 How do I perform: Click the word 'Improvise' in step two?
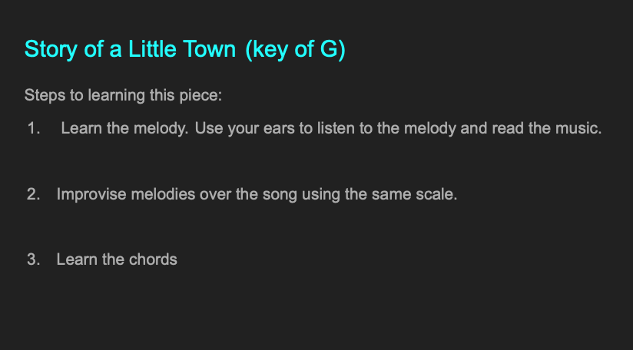pos(91,194)
